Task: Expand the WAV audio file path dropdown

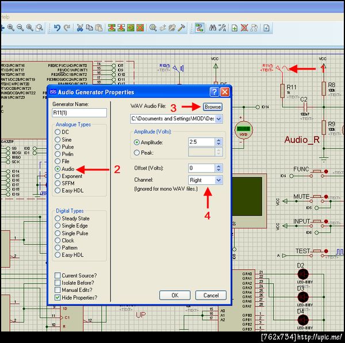Action: point(218,119)
